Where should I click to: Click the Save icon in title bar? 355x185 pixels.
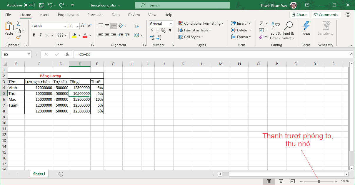click(x=42, y=5)
